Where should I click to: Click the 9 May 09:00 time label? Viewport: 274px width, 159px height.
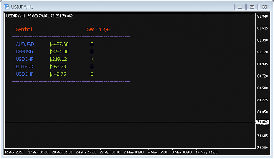(x=182, y=152)
